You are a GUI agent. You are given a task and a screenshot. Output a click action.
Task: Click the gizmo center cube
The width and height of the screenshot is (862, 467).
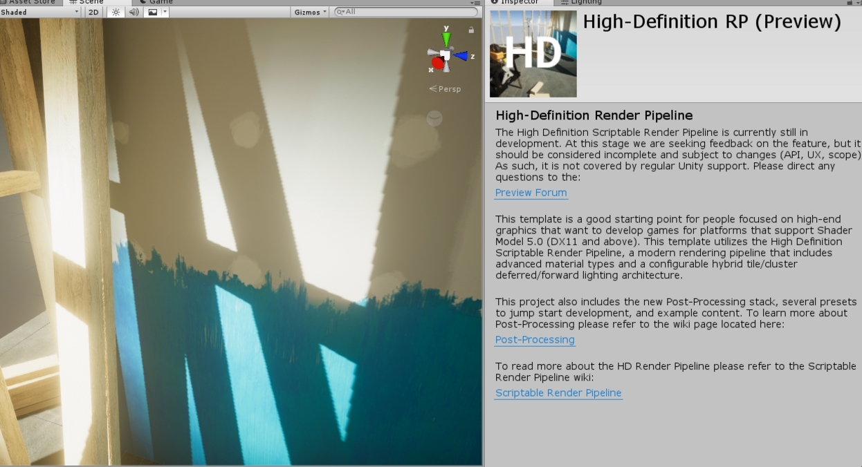click(446, 55)
